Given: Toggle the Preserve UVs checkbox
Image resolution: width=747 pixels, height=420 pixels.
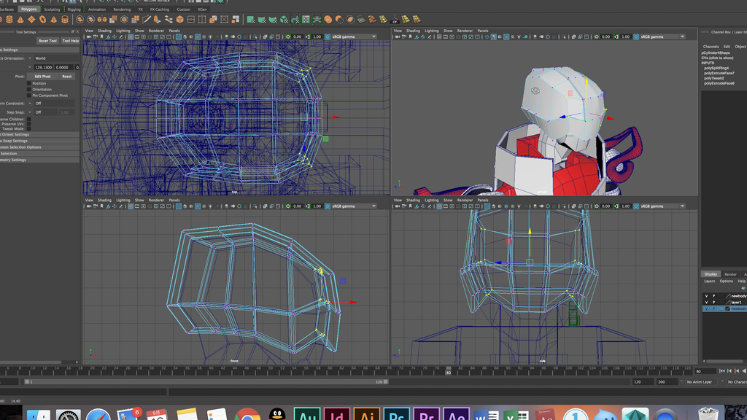Looking at the screenshot, I should tap(30, 122).
